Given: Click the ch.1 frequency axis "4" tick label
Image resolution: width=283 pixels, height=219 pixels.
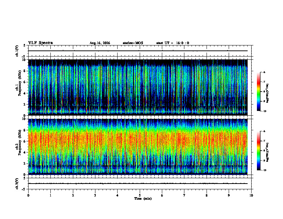Looking at the screenshot, I should (25, 93).
